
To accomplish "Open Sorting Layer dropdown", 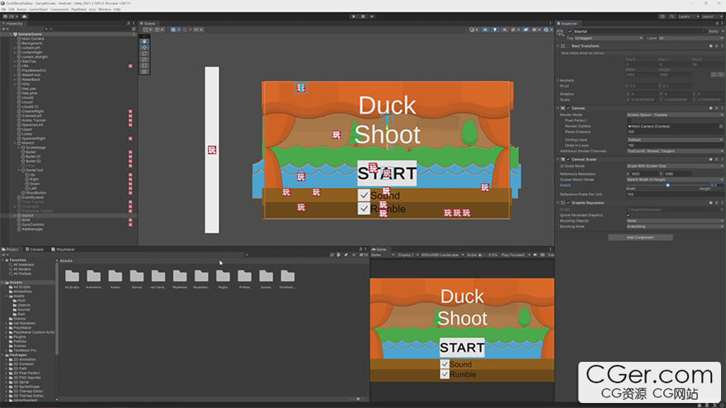I will 675,139.
